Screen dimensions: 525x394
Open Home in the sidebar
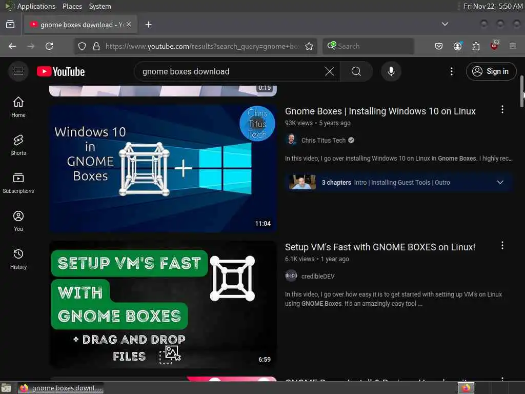(x=18, y=107)
